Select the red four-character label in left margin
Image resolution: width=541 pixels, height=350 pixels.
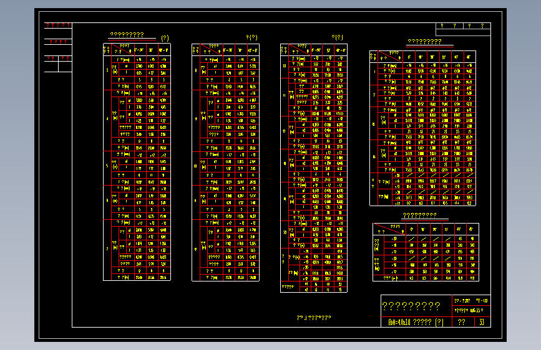coord(58,42)
